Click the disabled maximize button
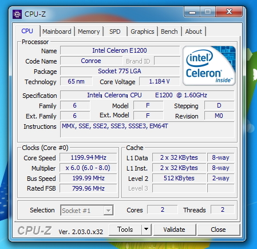Screen dimensions: 257x249 208,12
